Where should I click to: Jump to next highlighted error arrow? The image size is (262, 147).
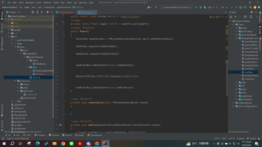click(x=226, y=17)
